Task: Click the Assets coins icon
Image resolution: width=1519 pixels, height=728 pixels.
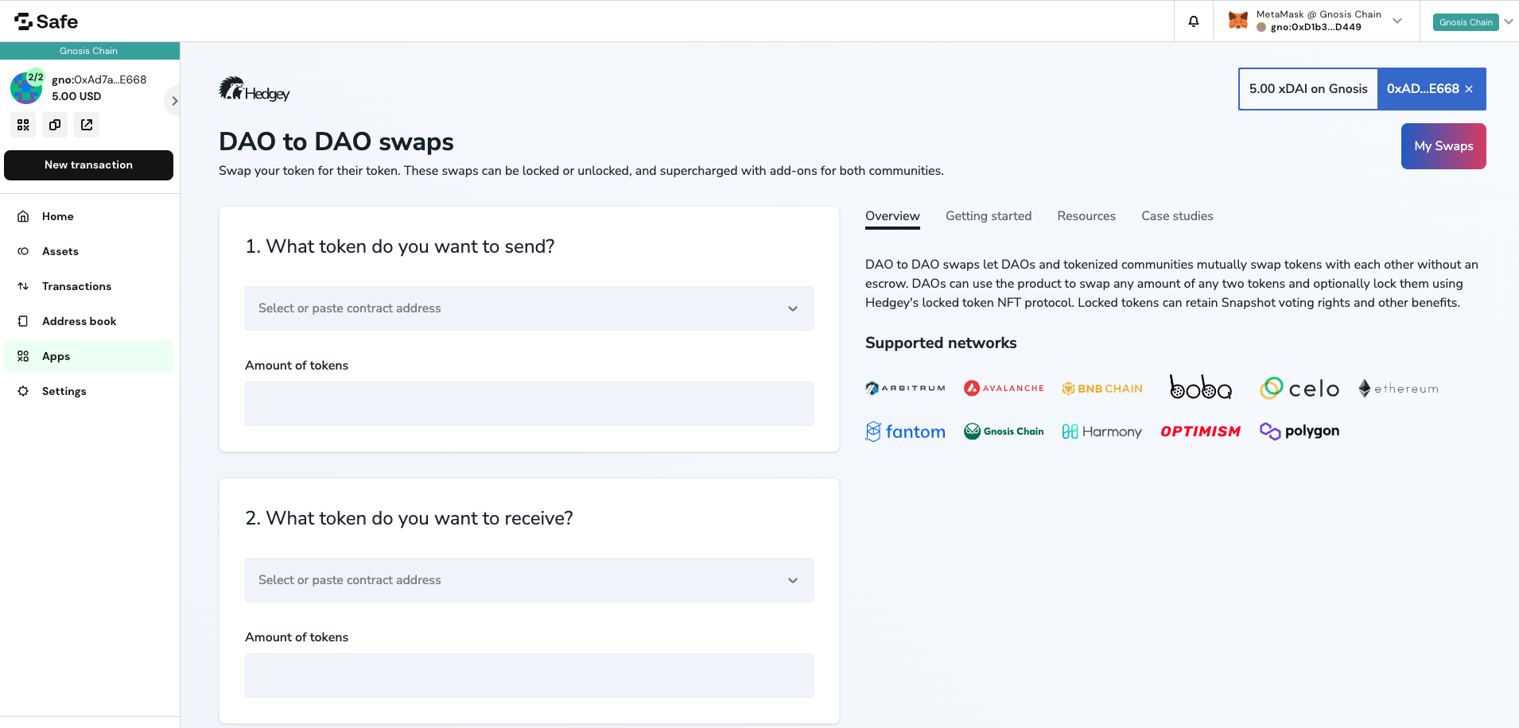Action: coord(23,251)
